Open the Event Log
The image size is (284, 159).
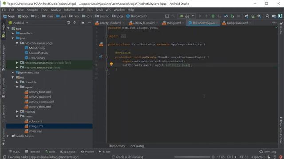coord(268,152)
